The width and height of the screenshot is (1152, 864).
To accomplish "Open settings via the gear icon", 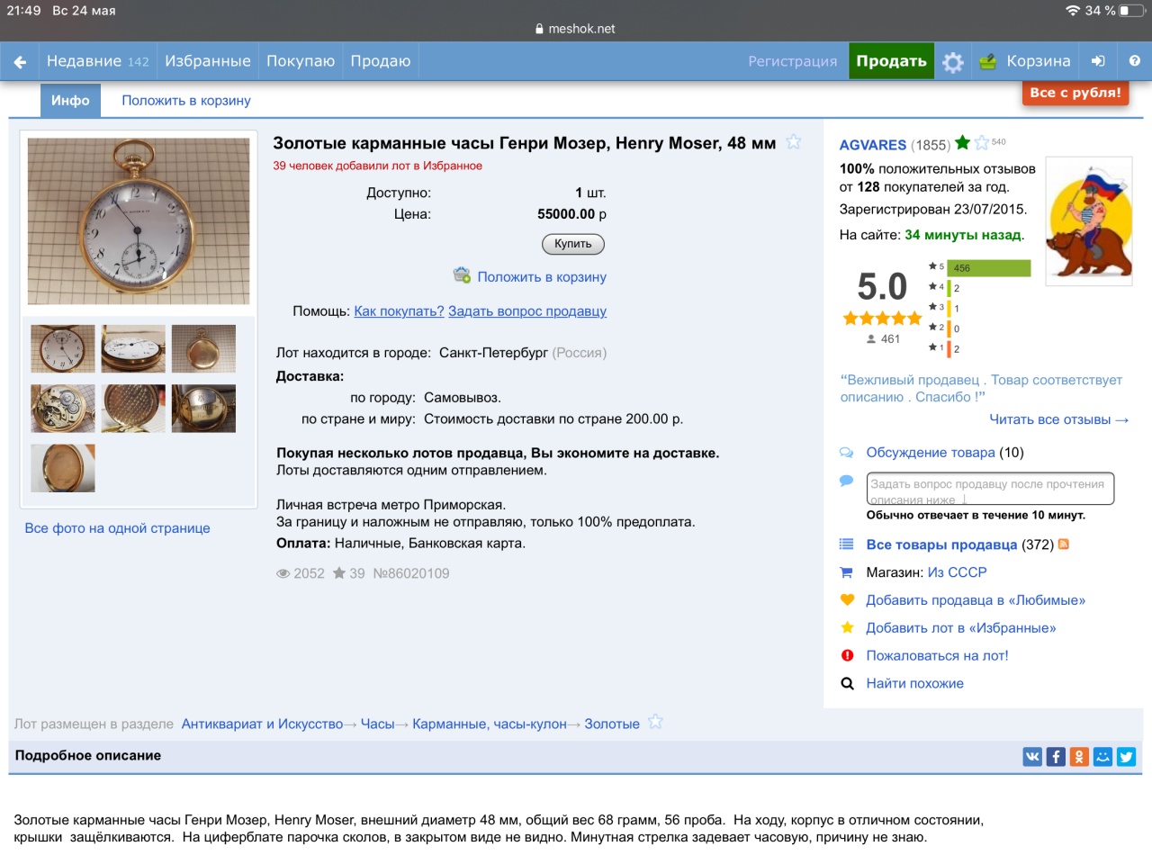I will coord(953,61).
